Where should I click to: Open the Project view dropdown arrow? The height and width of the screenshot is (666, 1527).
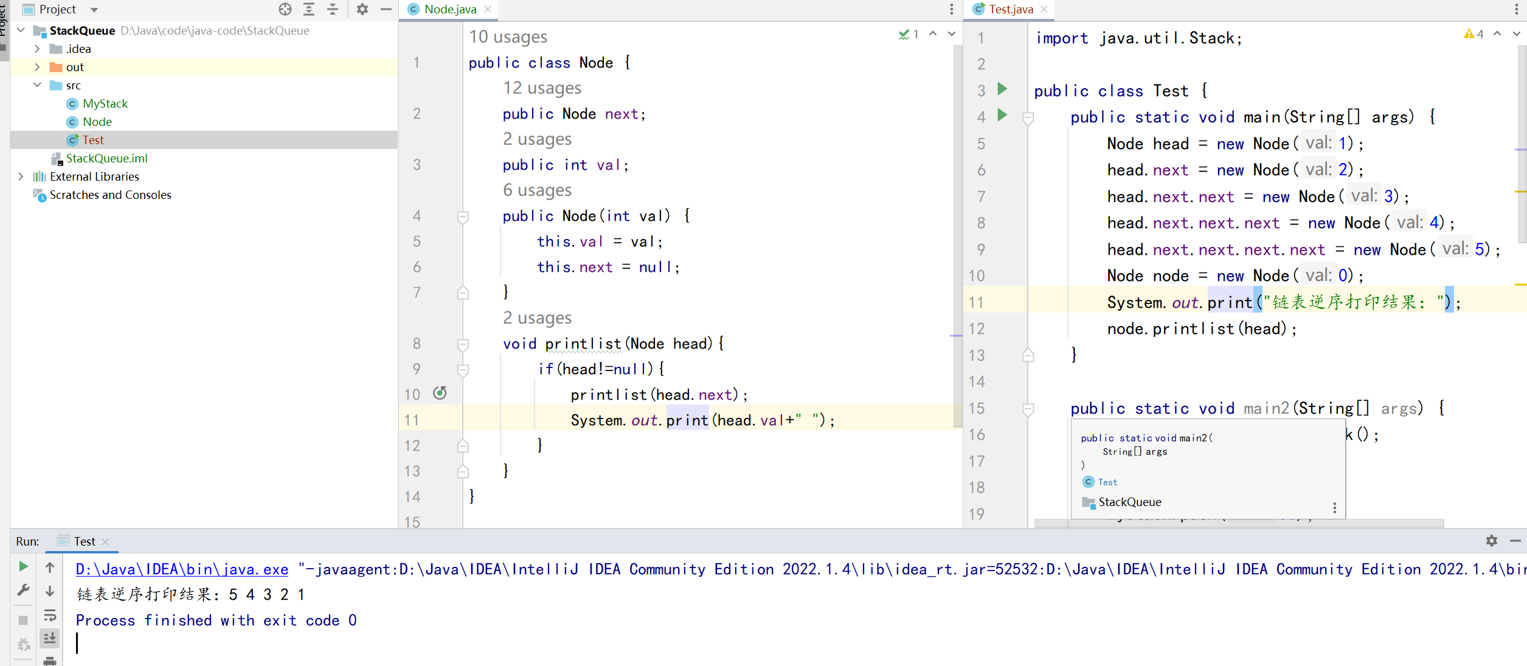point(94,10)
